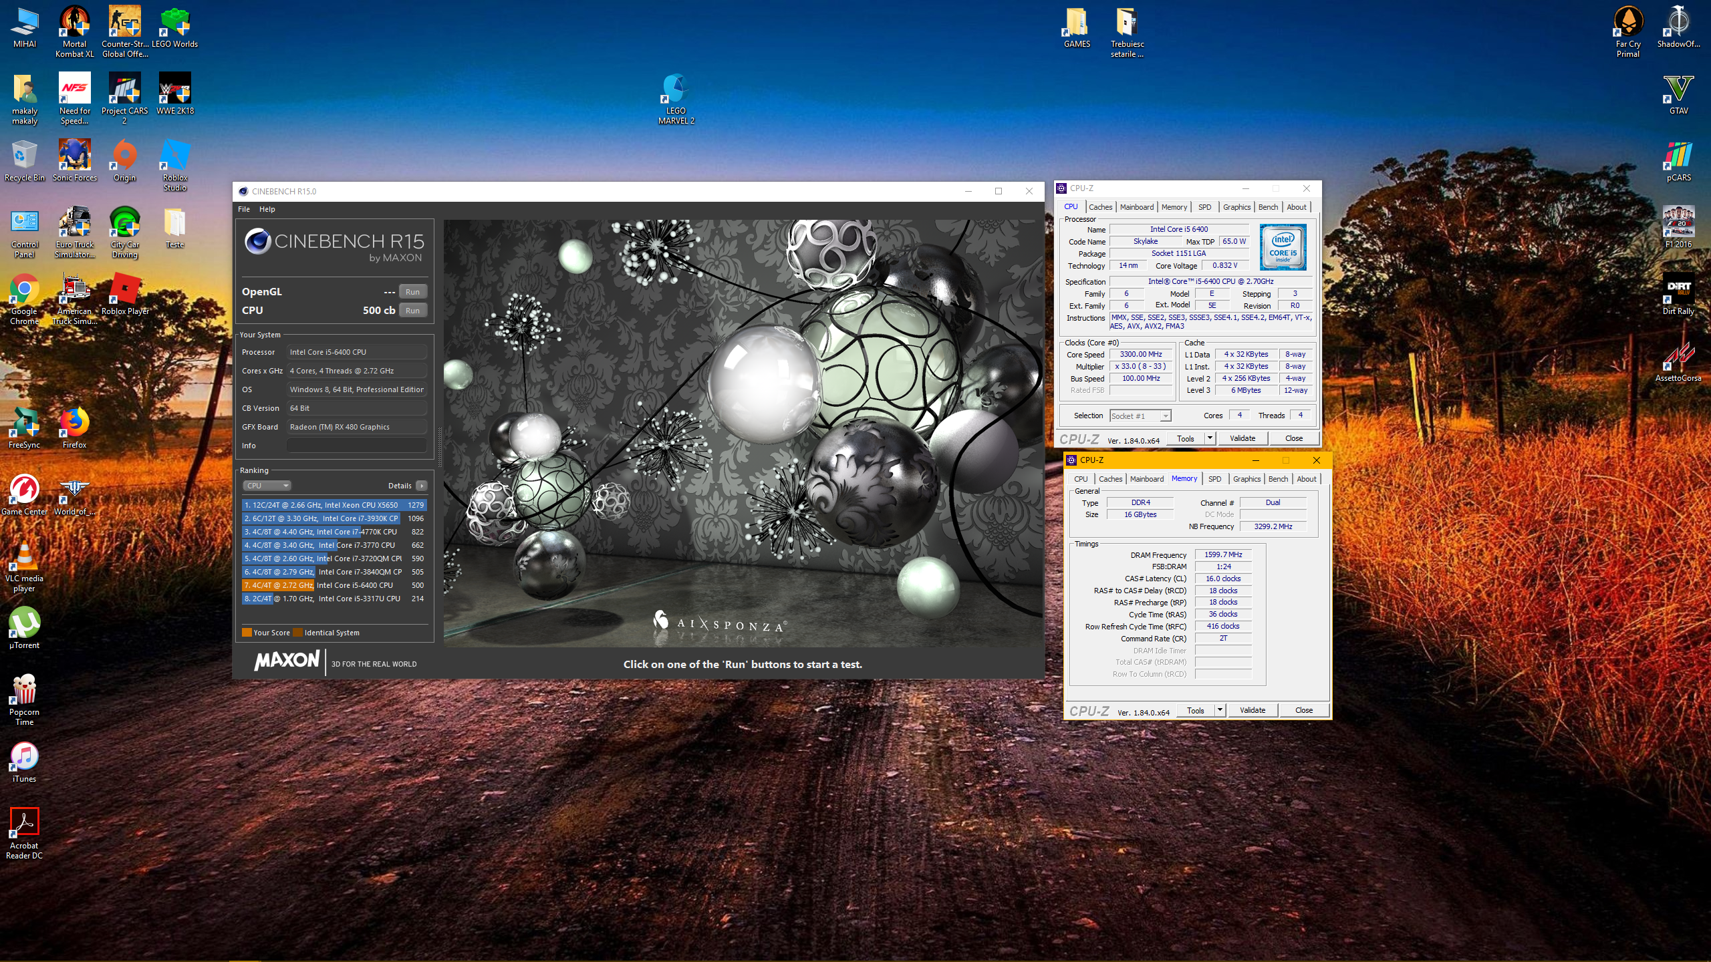The height and width of the screenshot is (962, 1711).
Task: Open the Socket #1 selection dropdown
Action: coord(1140,416)
